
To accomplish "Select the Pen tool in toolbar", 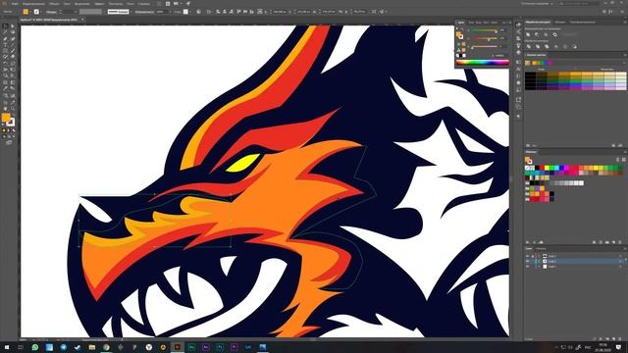I will [x=6, y=39].
